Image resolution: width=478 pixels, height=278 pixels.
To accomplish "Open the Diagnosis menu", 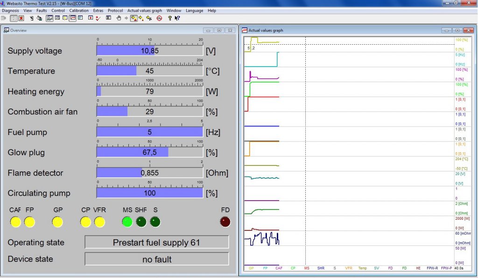I will coord(10,10).
